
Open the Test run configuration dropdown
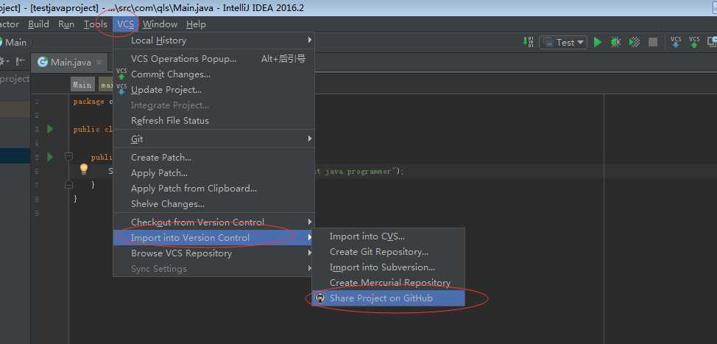(563, 42)
